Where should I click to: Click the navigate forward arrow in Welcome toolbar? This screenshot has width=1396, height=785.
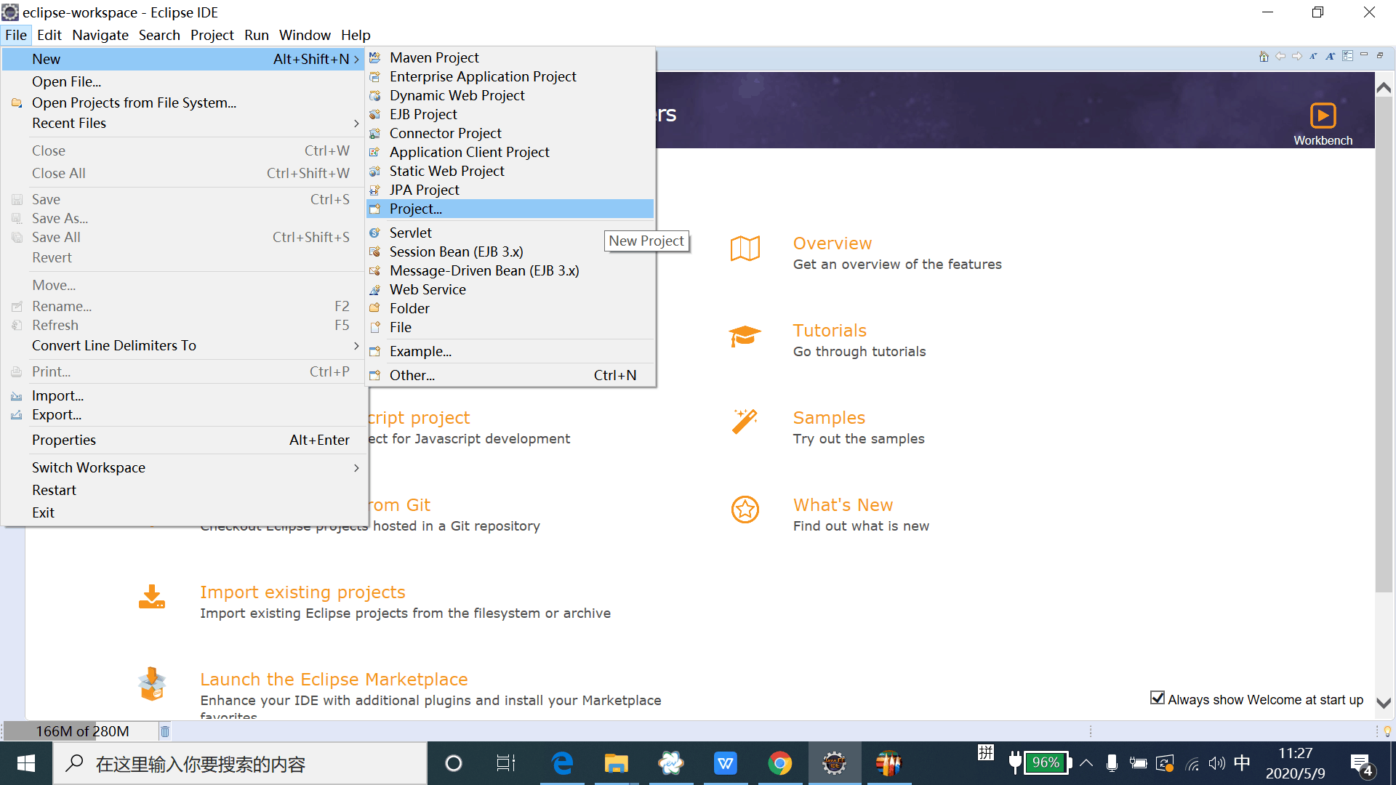pyautogui.click(x=1297, y=56)
